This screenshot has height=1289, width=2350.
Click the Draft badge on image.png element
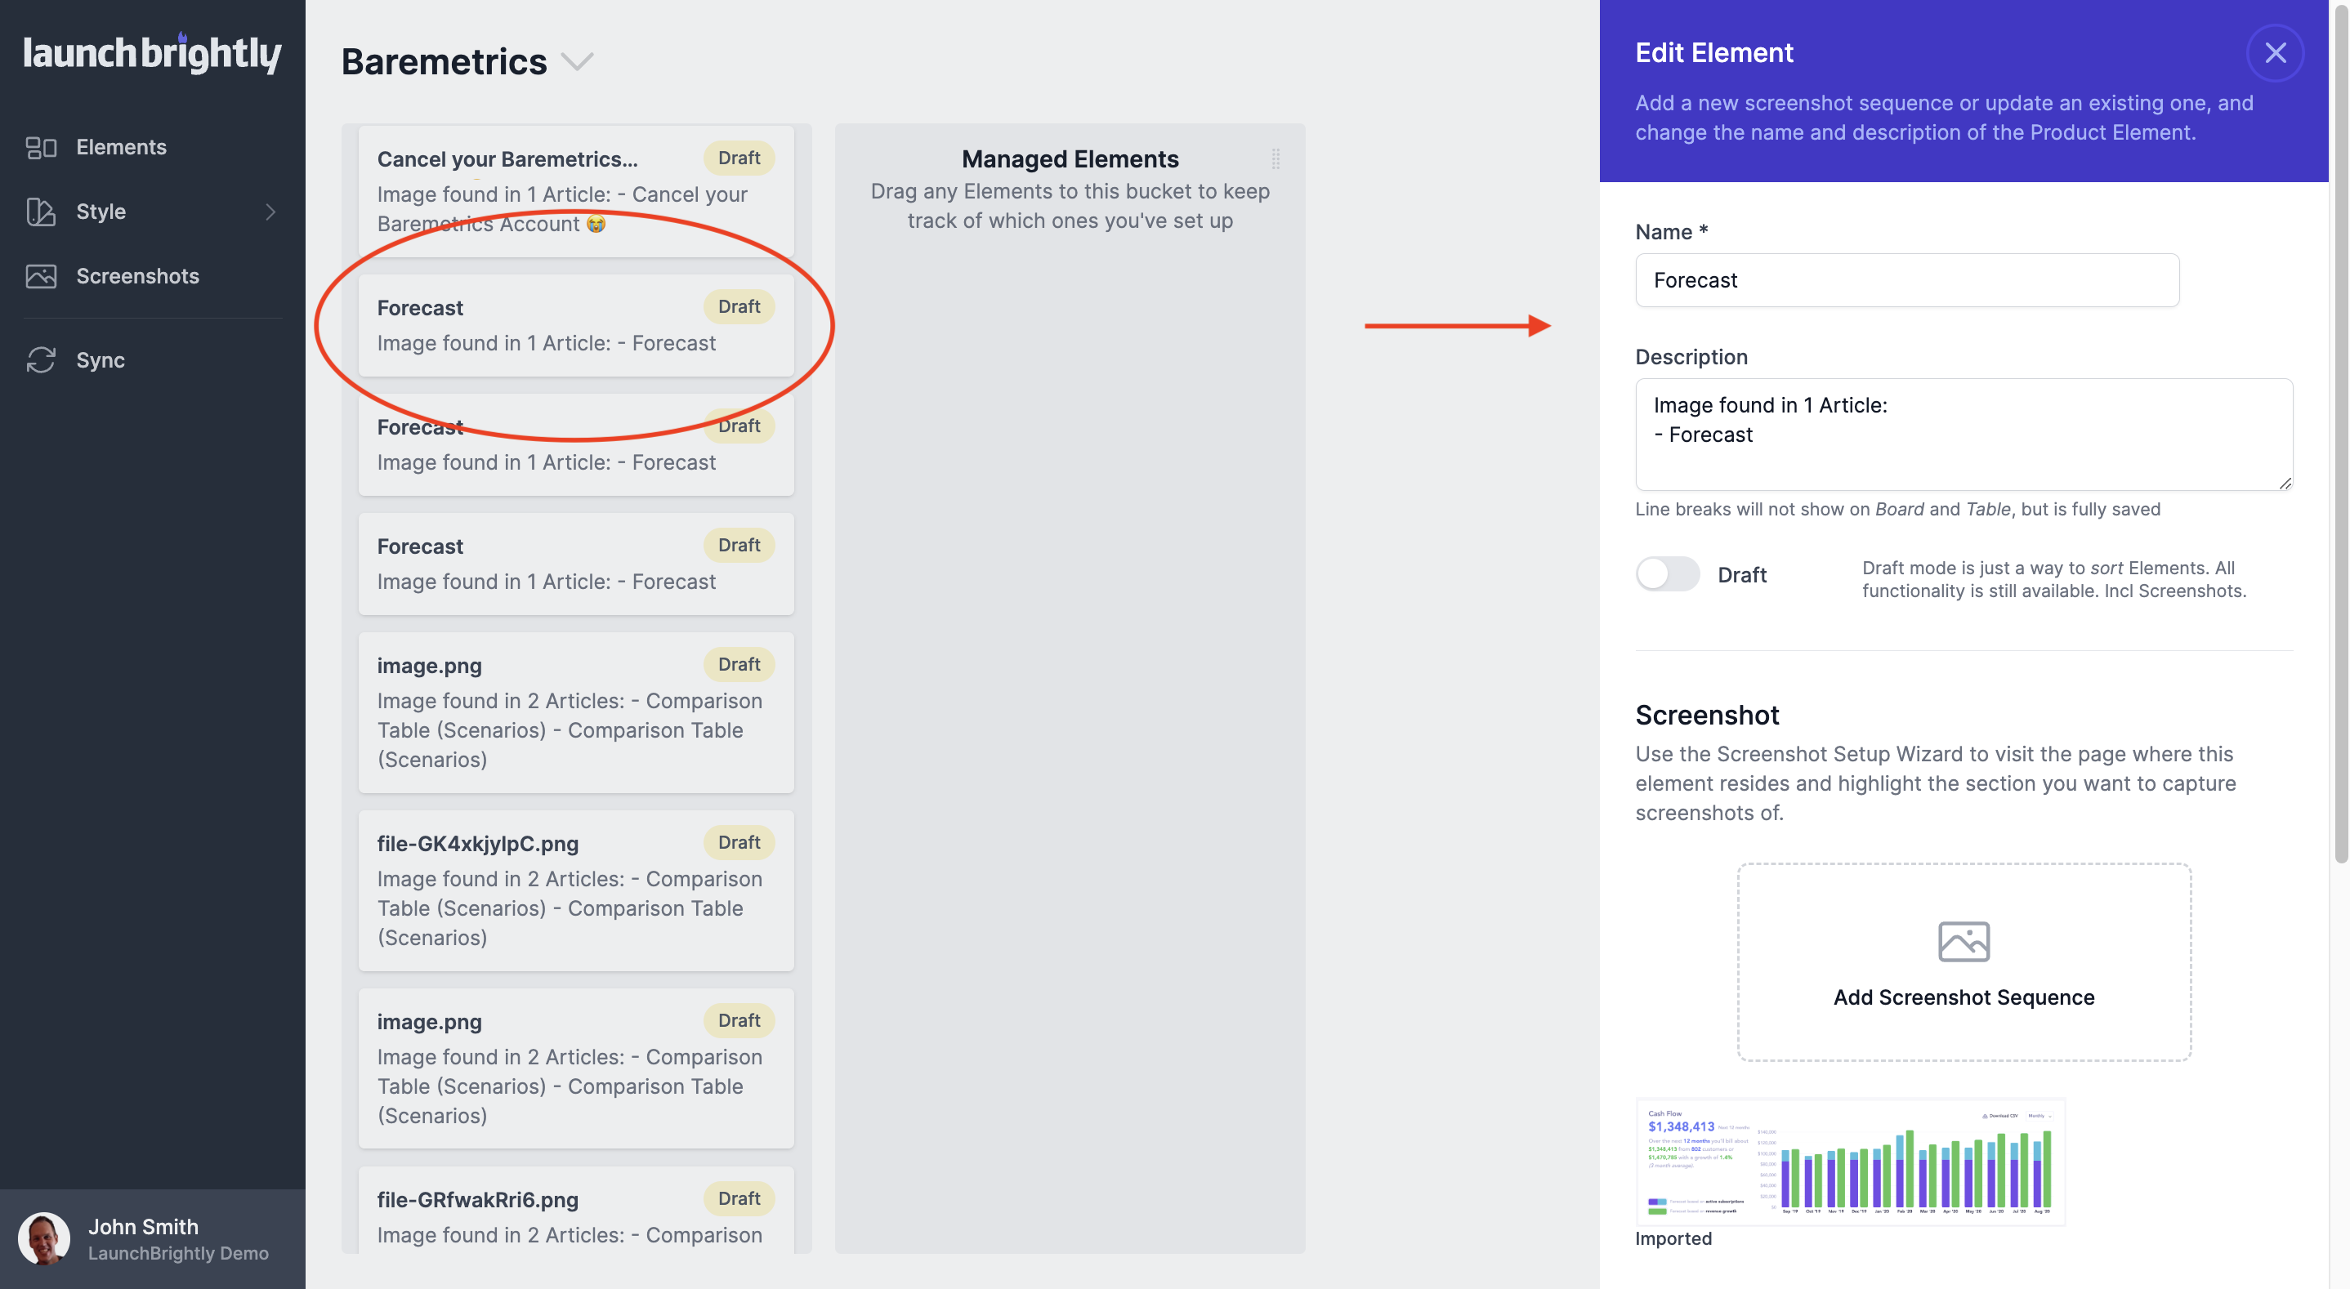739,664
